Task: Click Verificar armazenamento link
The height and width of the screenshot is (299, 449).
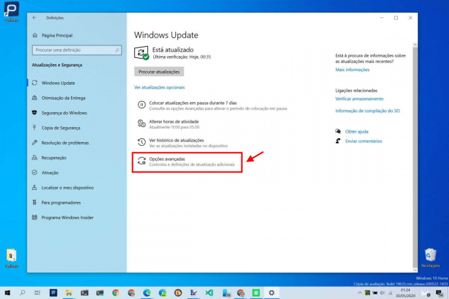Action: click(359, 98)
